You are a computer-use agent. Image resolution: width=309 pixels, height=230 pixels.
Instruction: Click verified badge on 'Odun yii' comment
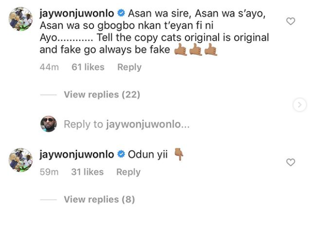coord(121,154)
